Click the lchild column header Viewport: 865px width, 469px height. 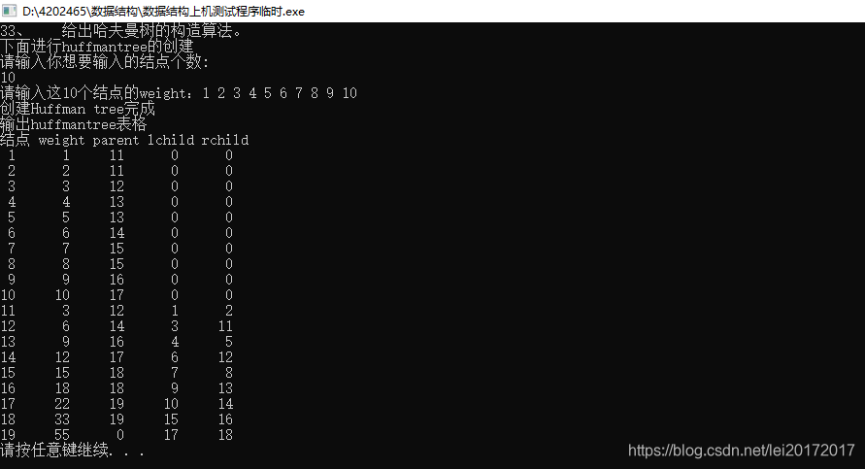pyautogui.click(x=171, y=140)
